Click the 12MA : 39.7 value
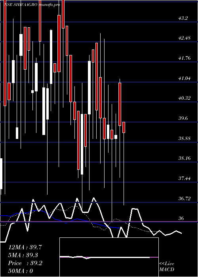The height and width of the screenshot is (277, 198). tap(25, 247)
